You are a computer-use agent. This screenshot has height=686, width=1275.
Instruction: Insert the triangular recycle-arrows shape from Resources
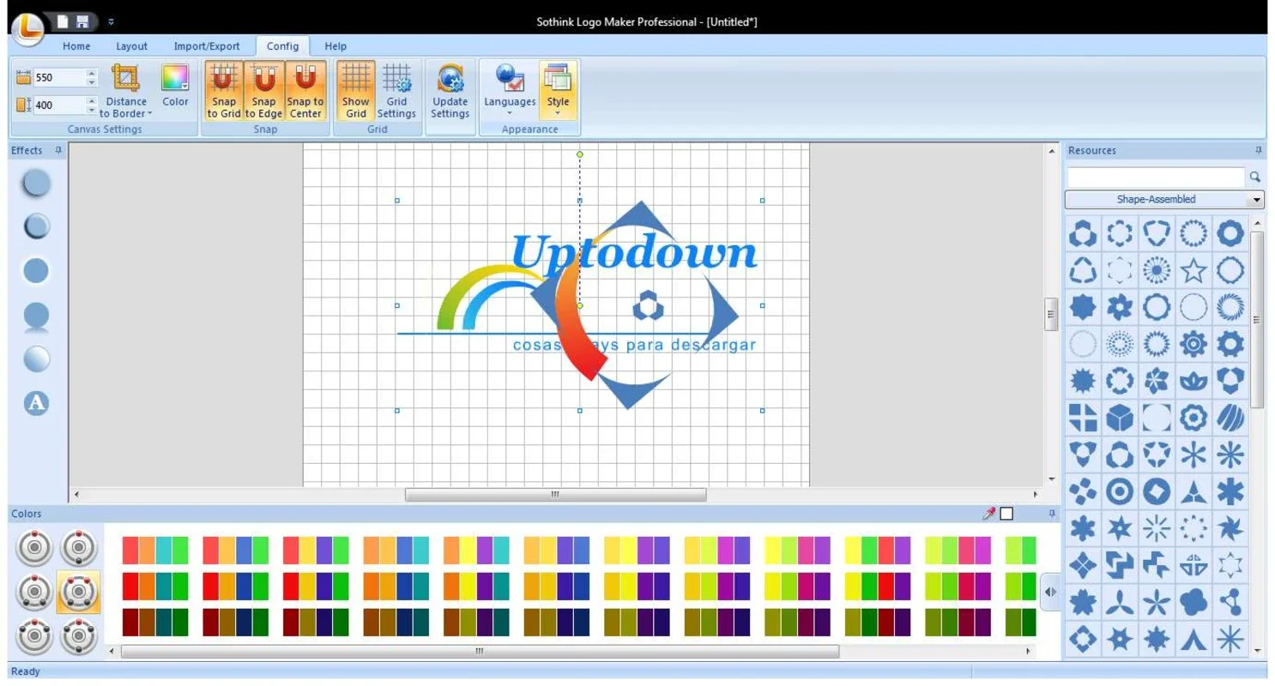(x=1083, y=271)
